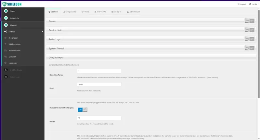
Task: Turn off Ban user in current data cycle
Action: point(83,109)
